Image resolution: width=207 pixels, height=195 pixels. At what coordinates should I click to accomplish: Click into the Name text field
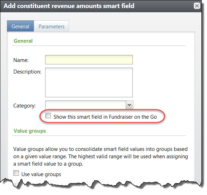(x=89, y=60)
